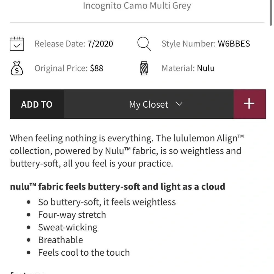Viewport: 274px width, 274px height.
Task: Click the original price money bag icon
Action: [x=17, y=68]
